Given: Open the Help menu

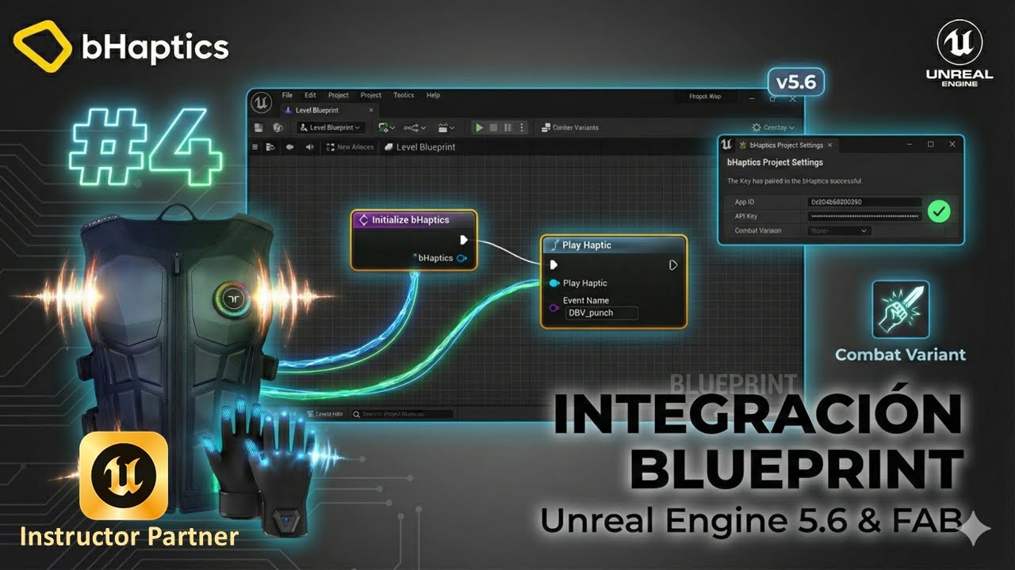Looking at the screenshot, I should click(433, 95).
